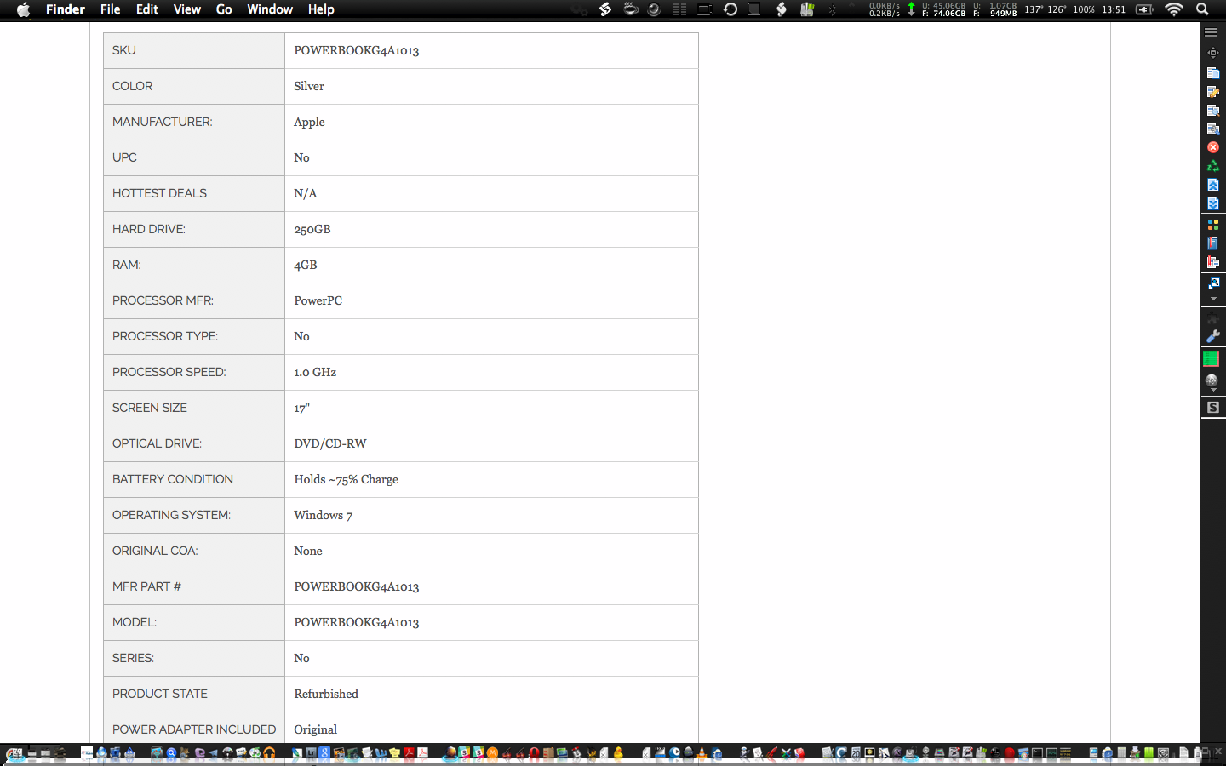Open the Help menu
The width and height of the screenshot is (1226, 766).
(x=321, y=9)
